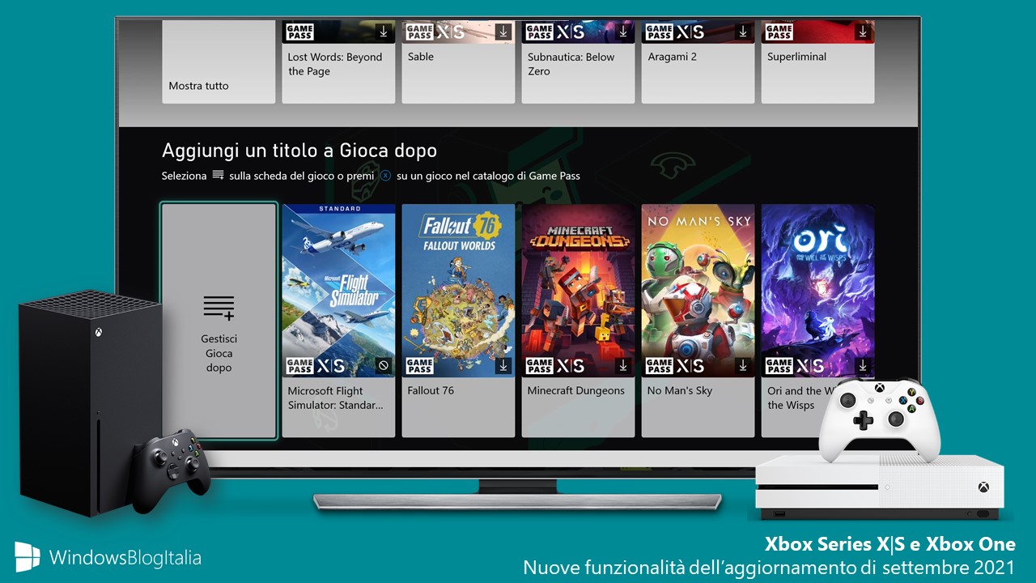Click 'Nuove funzionalità dell'aggiornamento di settembre 2021' caption
This screenshot has width=1036, height=583.
click(x=769, y=568)
